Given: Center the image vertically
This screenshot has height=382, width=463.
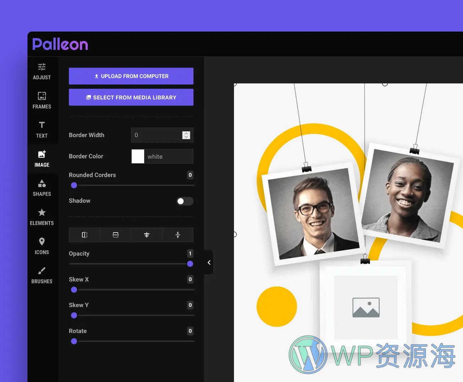Looking at the screenshot, I should 178,235.
